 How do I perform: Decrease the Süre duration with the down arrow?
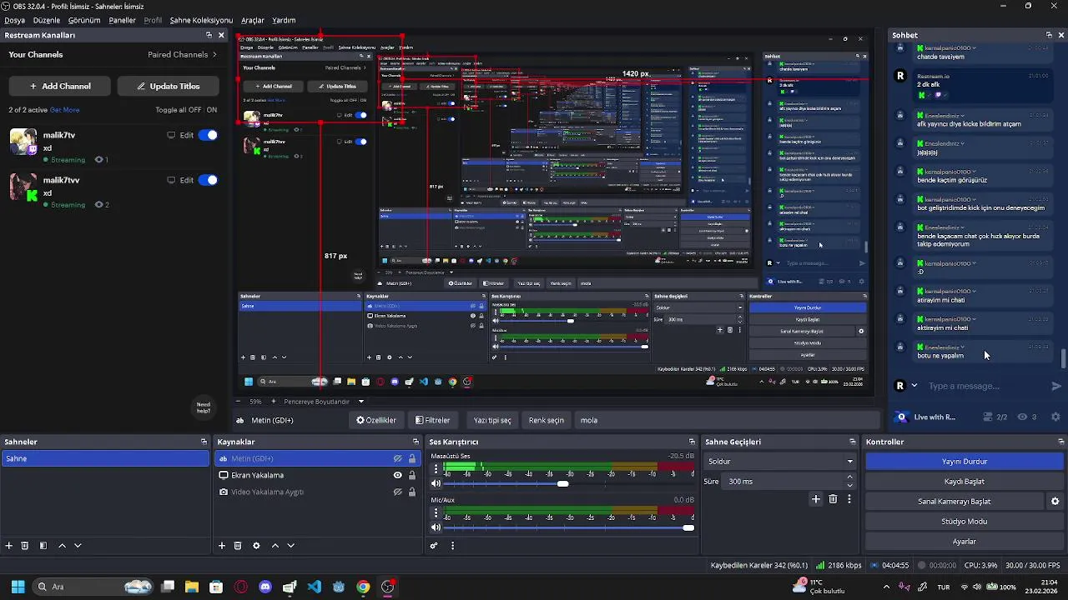click(849, 485)
